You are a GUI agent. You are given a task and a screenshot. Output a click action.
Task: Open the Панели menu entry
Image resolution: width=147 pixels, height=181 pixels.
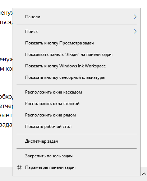(x=77, y=17)
